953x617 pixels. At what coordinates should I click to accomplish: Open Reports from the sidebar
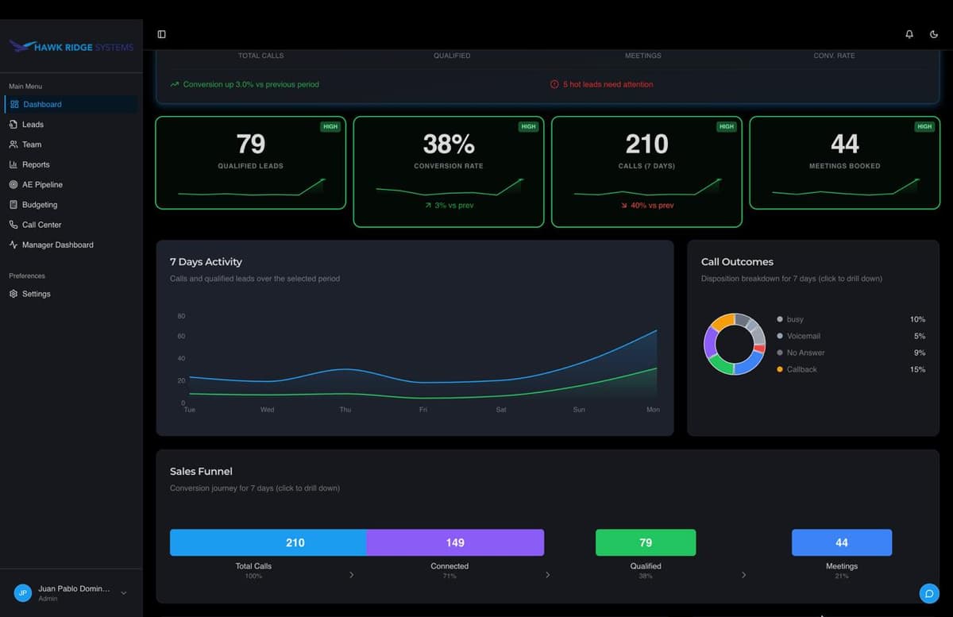coord(36,164)
